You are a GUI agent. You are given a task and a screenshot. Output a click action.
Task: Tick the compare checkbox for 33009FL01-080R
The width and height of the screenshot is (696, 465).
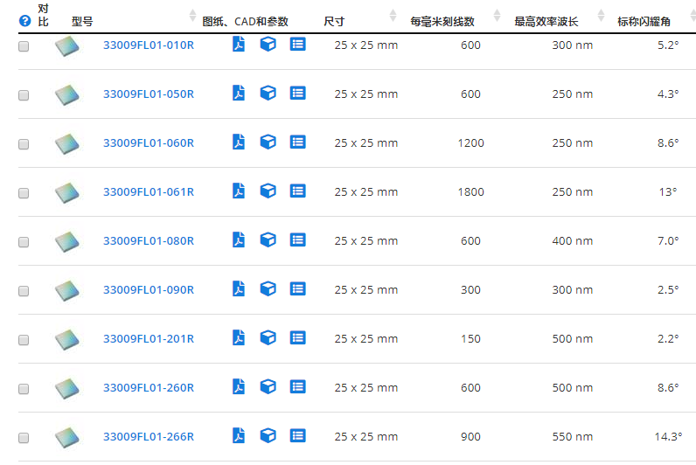coord(24,241)
